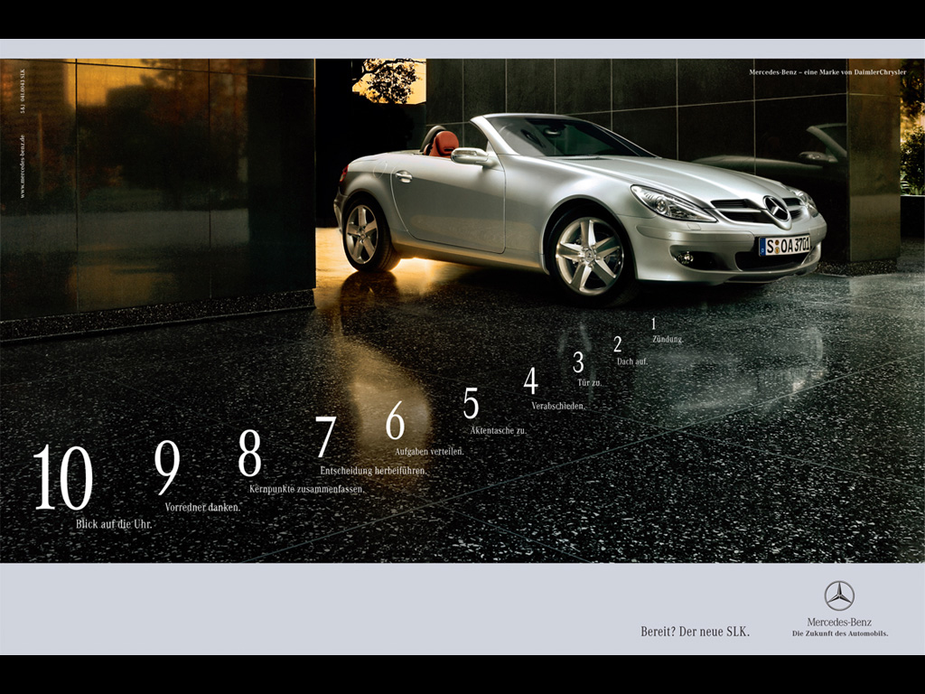Image resolution: width=925 pixels, height=694 pixels.
Task: Select the caption "Zündung."
Action: [668, 340]
